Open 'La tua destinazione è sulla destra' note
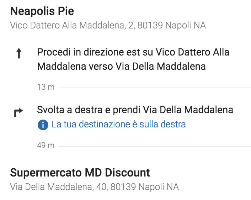The image size is (251, 200). tap(119, 124)
